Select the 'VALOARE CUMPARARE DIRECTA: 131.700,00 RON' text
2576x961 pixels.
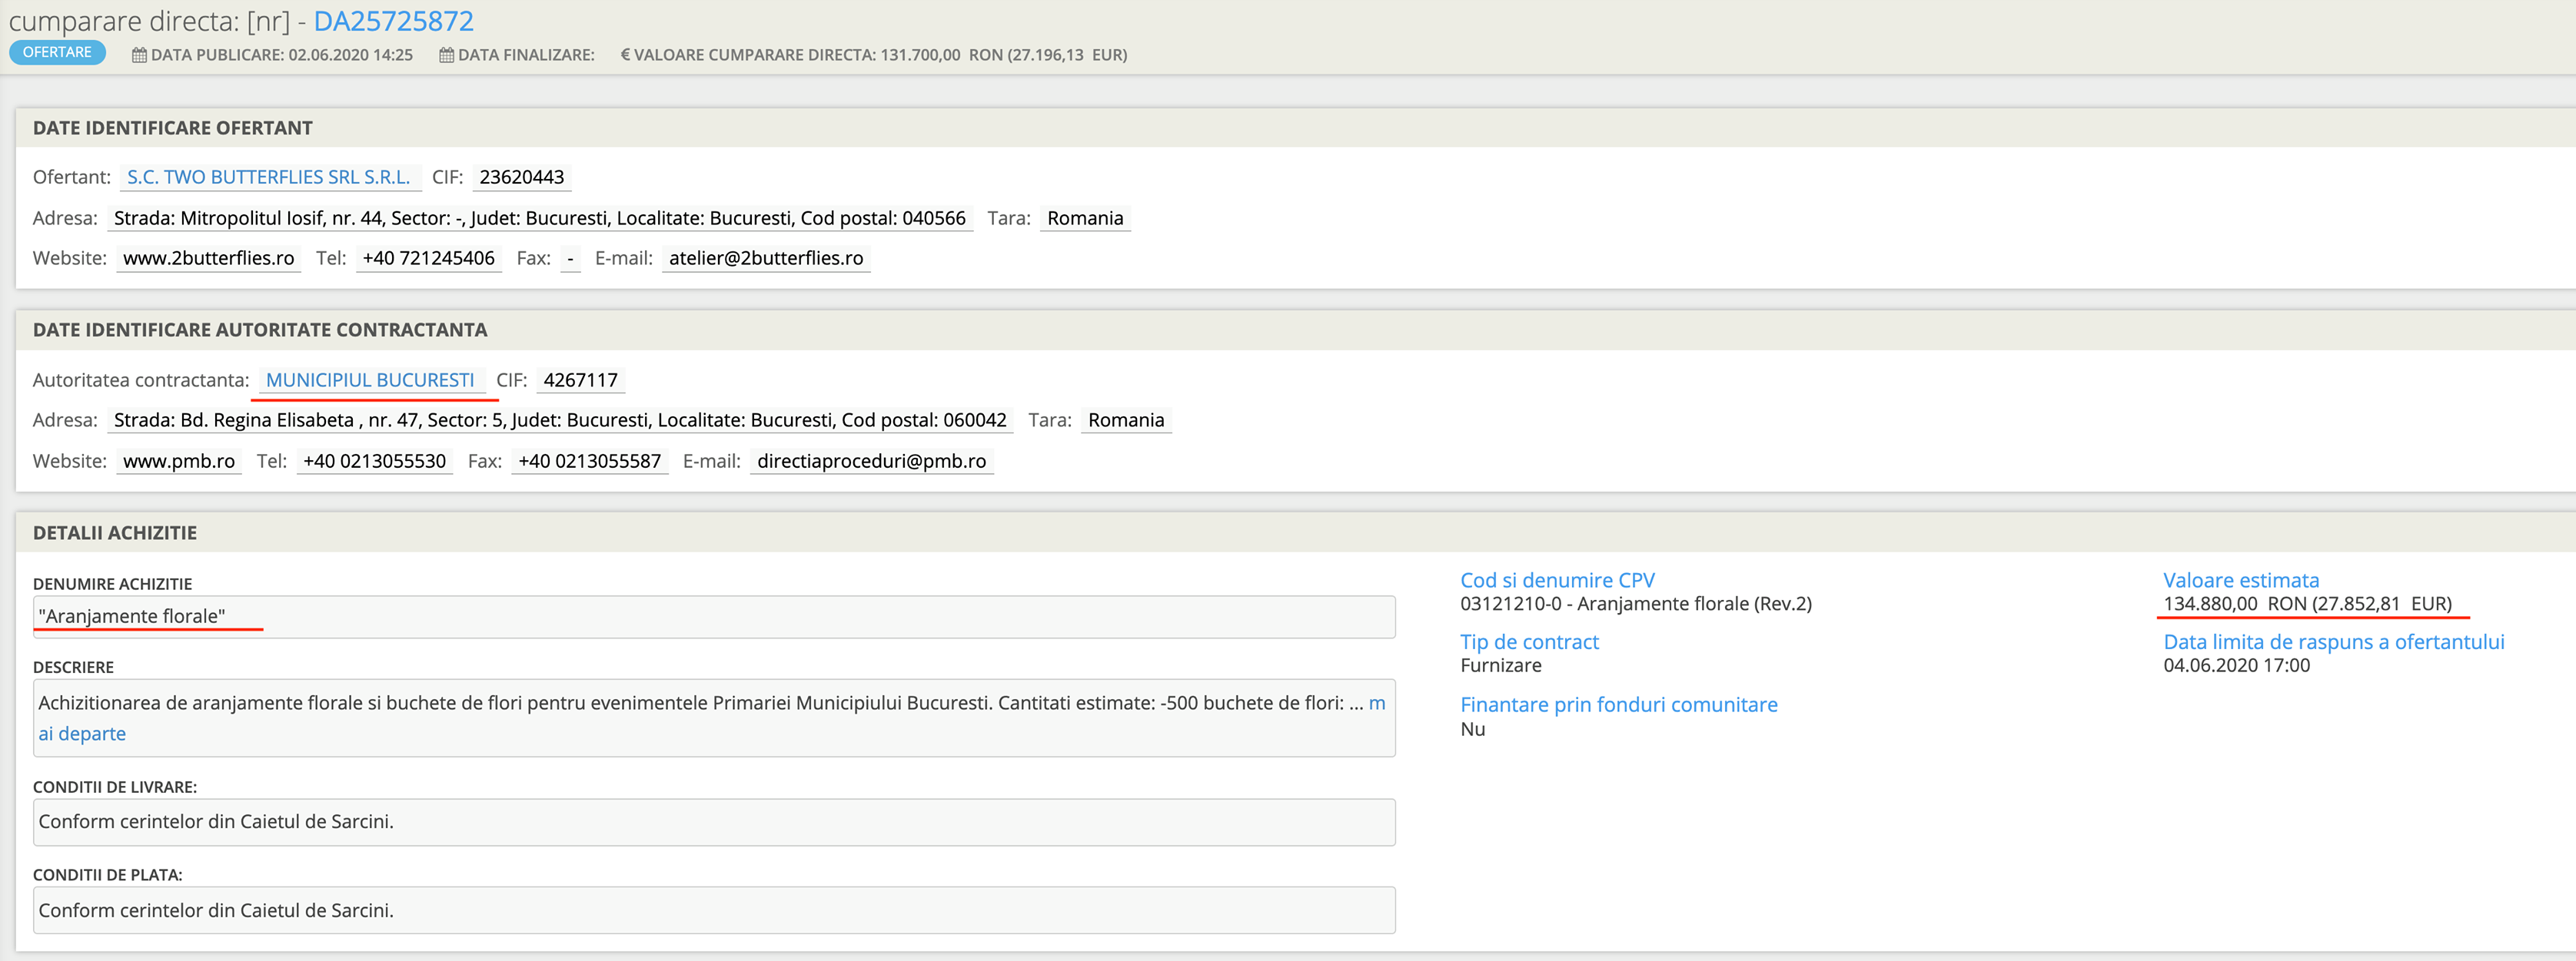click(x=818, y=55)
